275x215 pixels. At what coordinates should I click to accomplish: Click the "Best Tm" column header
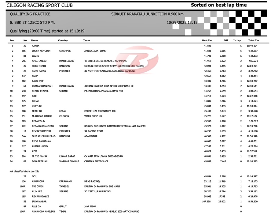207,40
